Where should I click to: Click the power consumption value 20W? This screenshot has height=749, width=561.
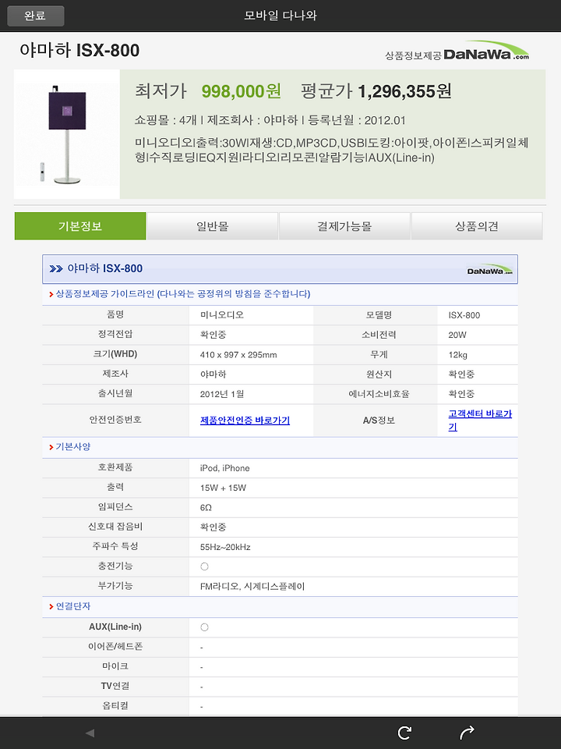457,335
